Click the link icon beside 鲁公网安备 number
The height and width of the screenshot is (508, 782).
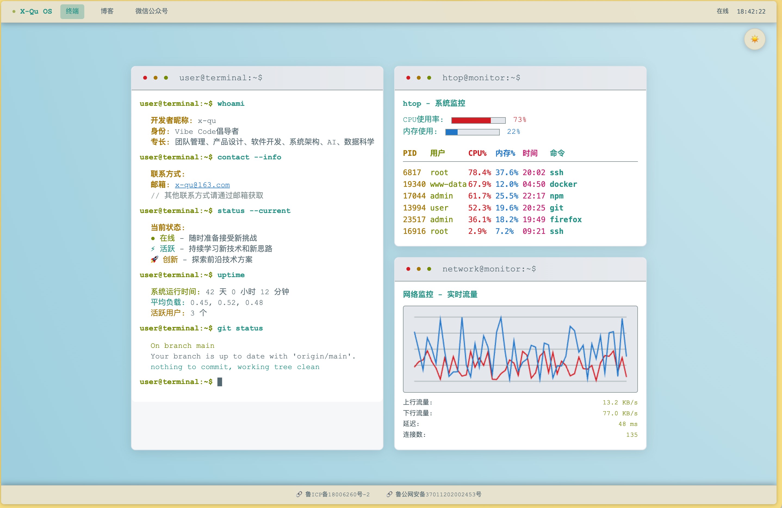pyautogui.click(x=389, y=494)
